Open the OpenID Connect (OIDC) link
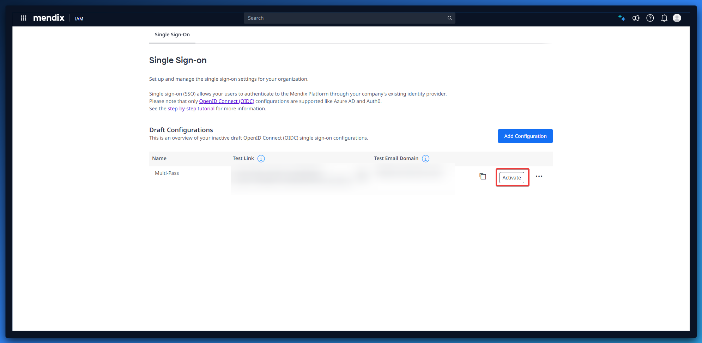The image size is (702, 343). [226, 101]
